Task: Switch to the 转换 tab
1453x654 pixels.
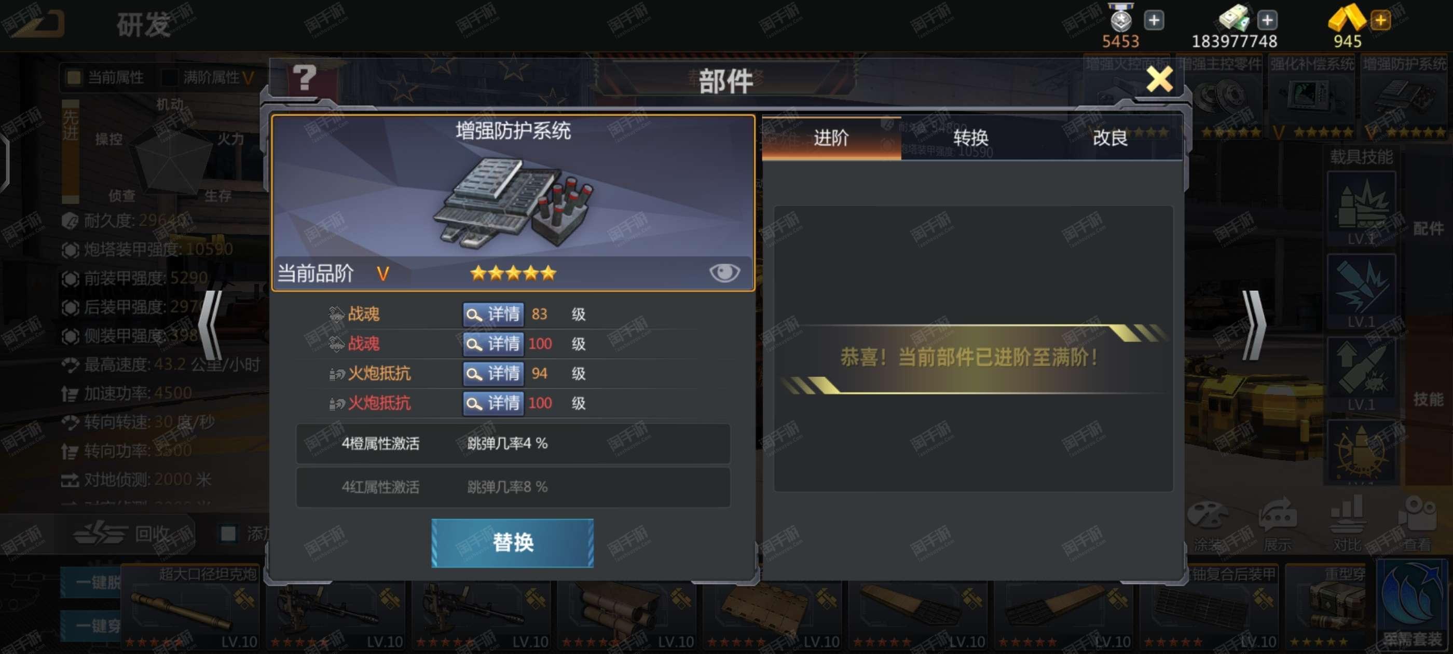Action: pyautogui.click(x=970, y=138)
